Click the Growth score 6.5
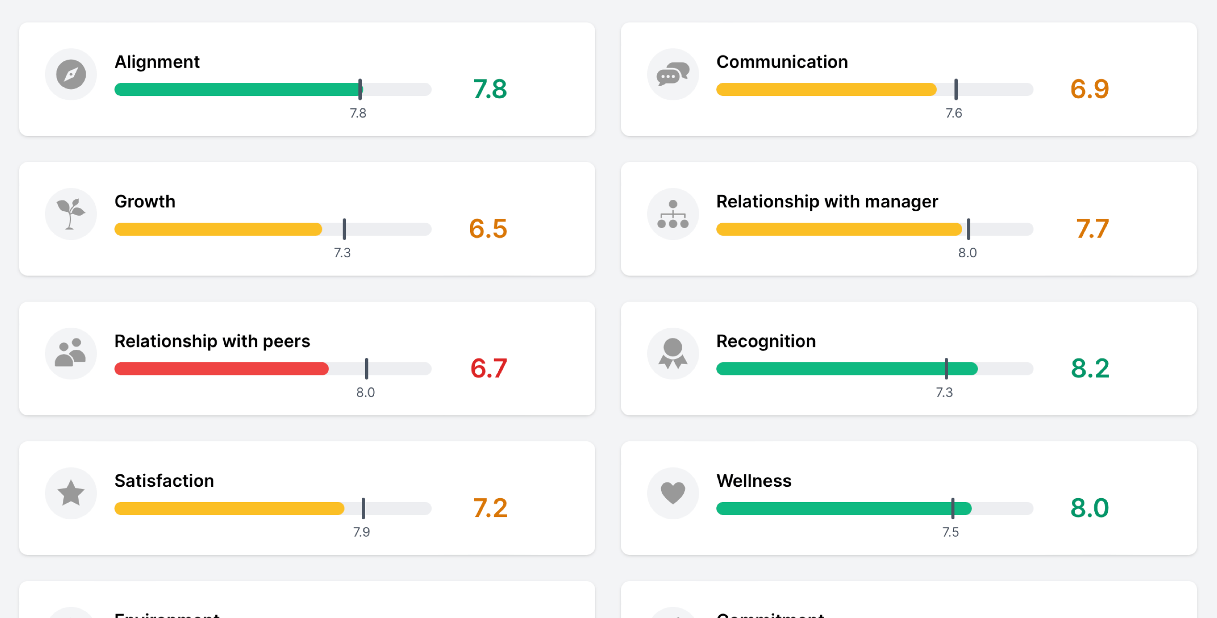The image size is (1217, 618). point(488,229)
